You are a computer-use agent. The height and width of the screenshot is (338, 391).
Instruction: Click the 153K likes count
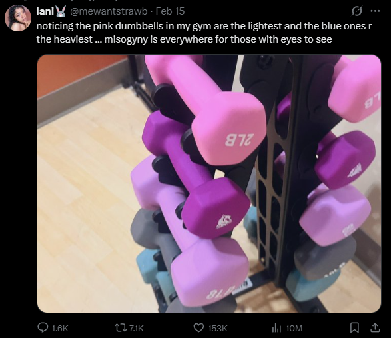217,328
